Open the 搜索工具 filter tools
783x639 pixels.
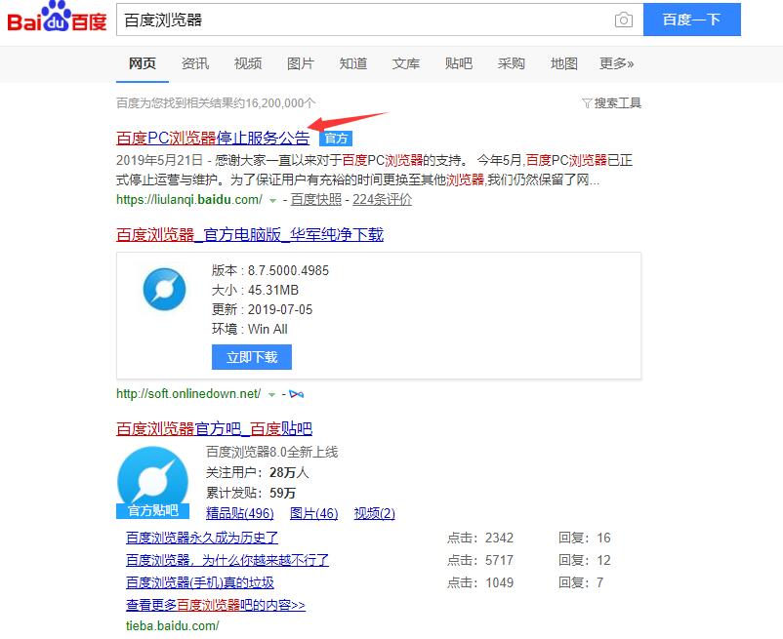click(612, 102)
